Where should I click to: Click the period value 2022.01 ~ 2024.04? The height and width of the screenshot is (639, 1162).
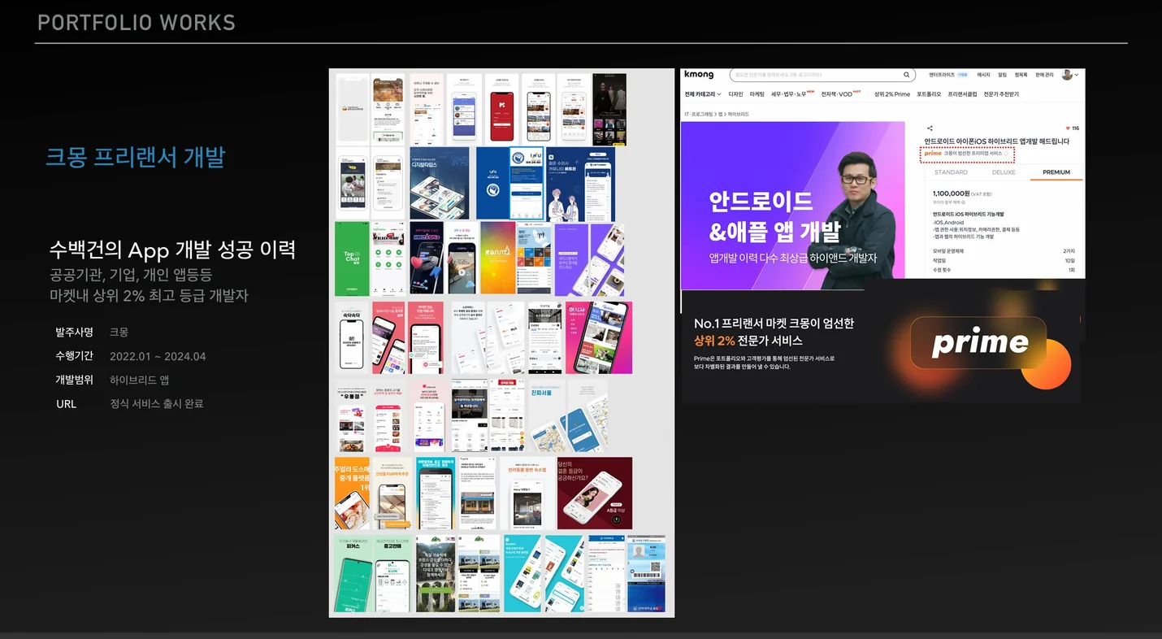(158, 356)
